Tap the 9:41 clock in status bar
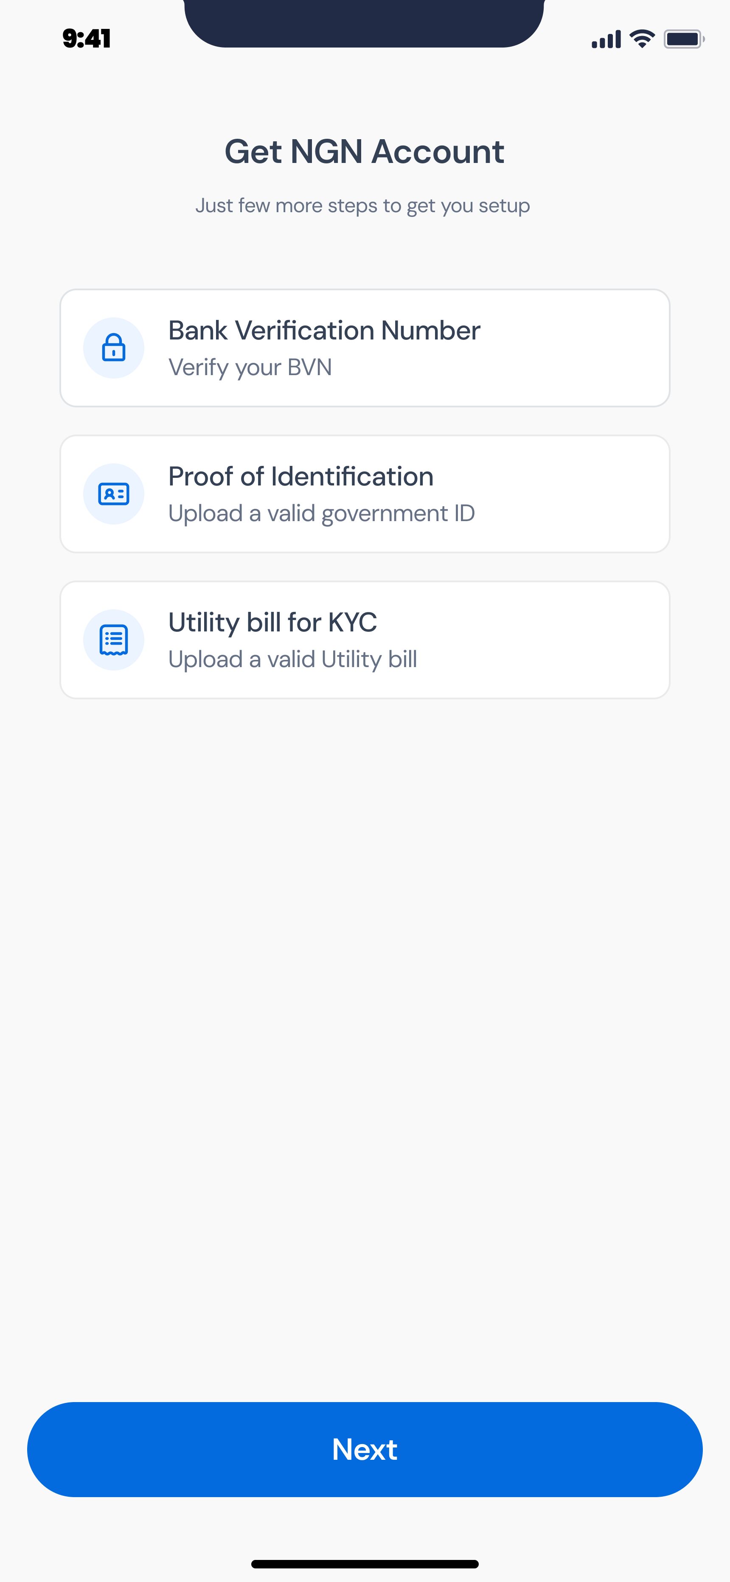The width and height of the screenshot is (730, 1582). 87,39
